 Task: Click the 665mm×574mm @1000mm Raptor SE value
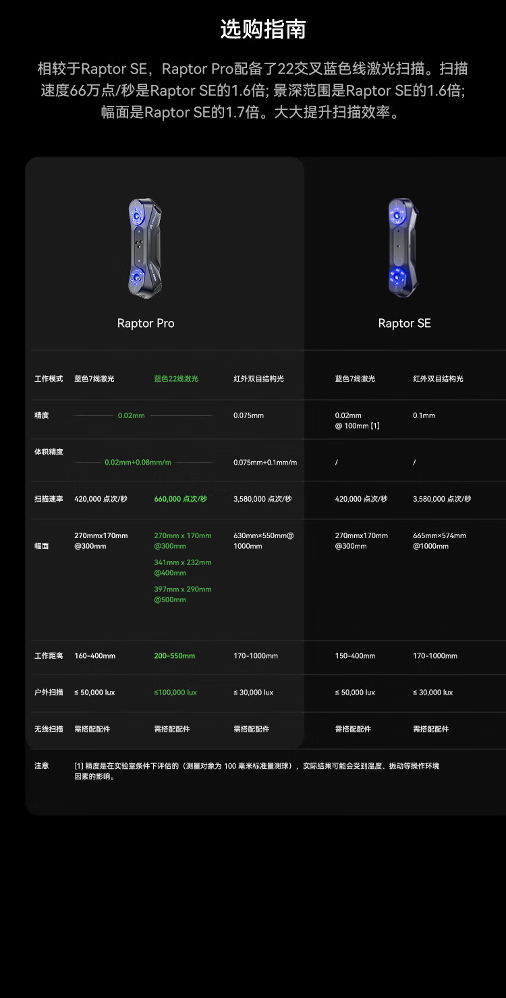[439, 541]
